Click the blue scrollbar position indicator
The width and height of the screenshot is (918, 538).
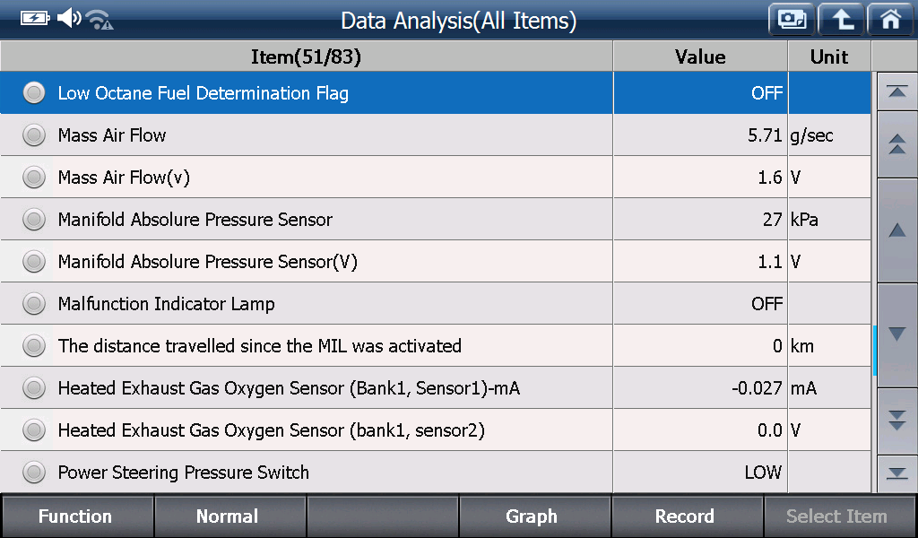point(875,350)
